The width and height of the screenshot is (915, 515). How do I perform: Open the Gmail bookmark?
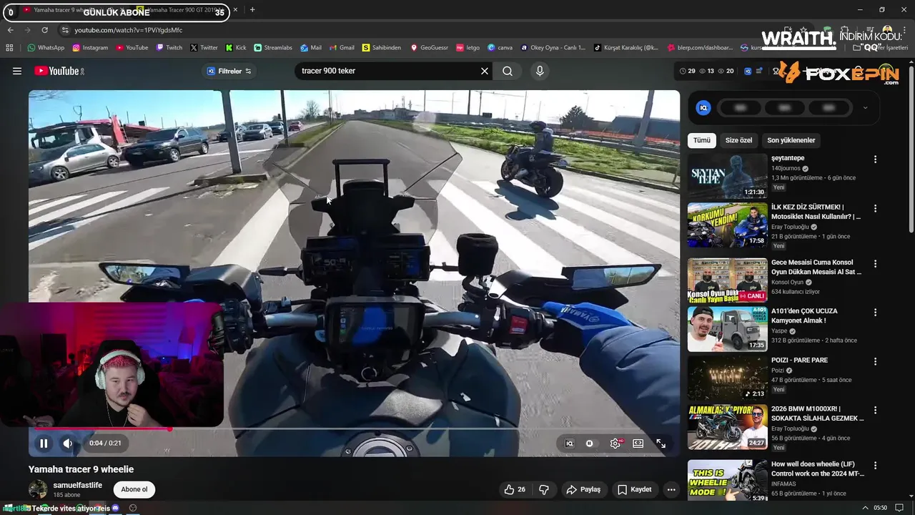tap(341, 48)
